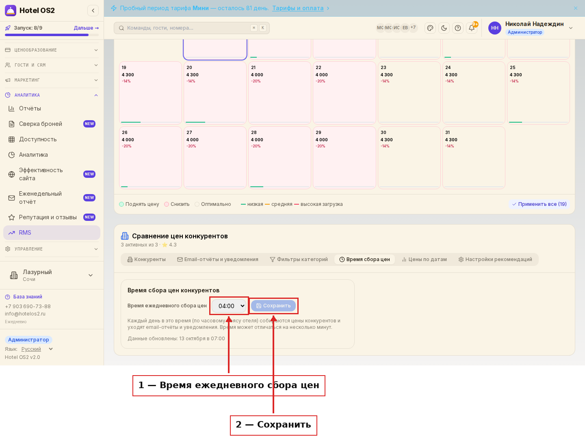Screen dimensions: 585x445
Task: Click the Hotel OS2 logo icon
Action: pos(11,11)
